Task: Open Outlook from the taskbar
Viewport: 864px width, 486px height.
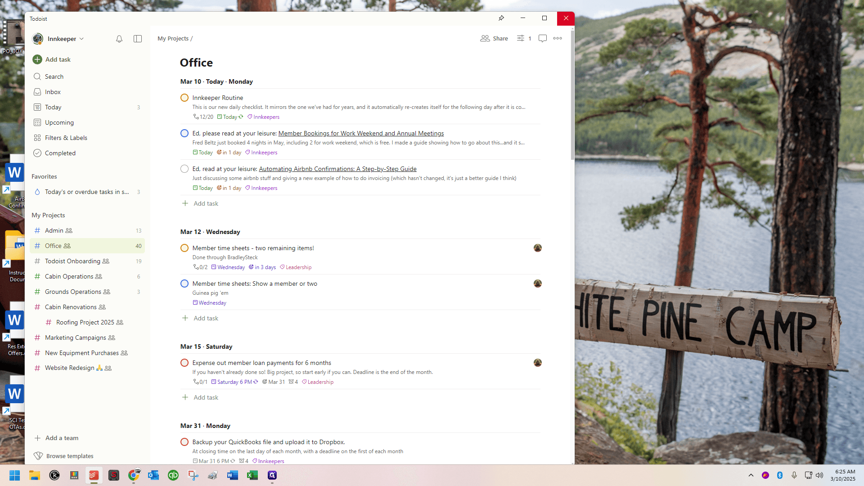Action: tap(153, 475)
